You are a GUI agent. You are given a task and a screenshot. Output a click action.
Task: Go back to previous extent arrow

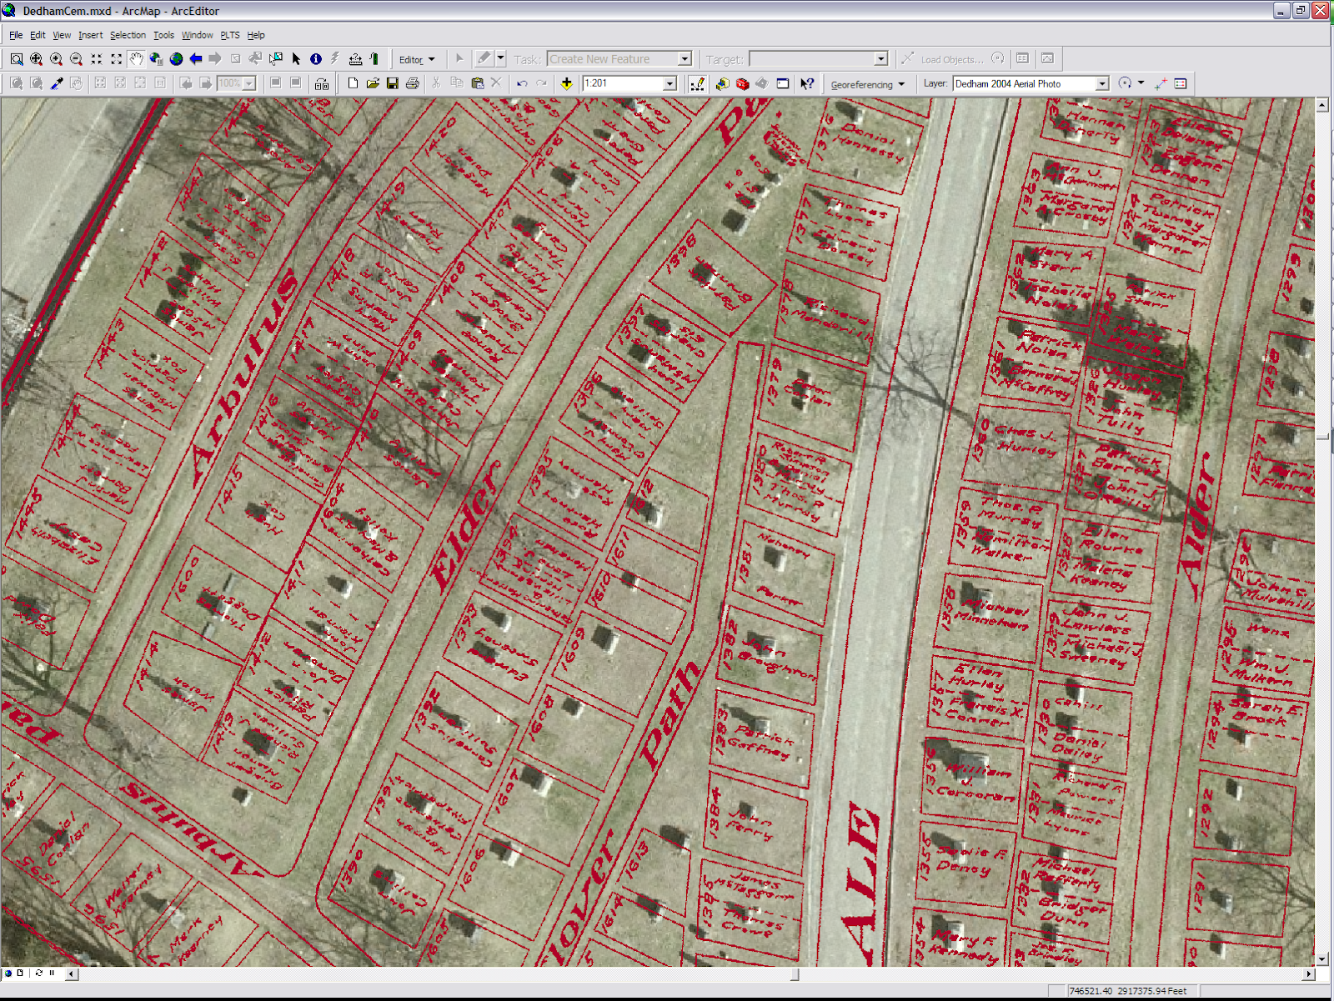pyautogui.click(x=196, y=59)
